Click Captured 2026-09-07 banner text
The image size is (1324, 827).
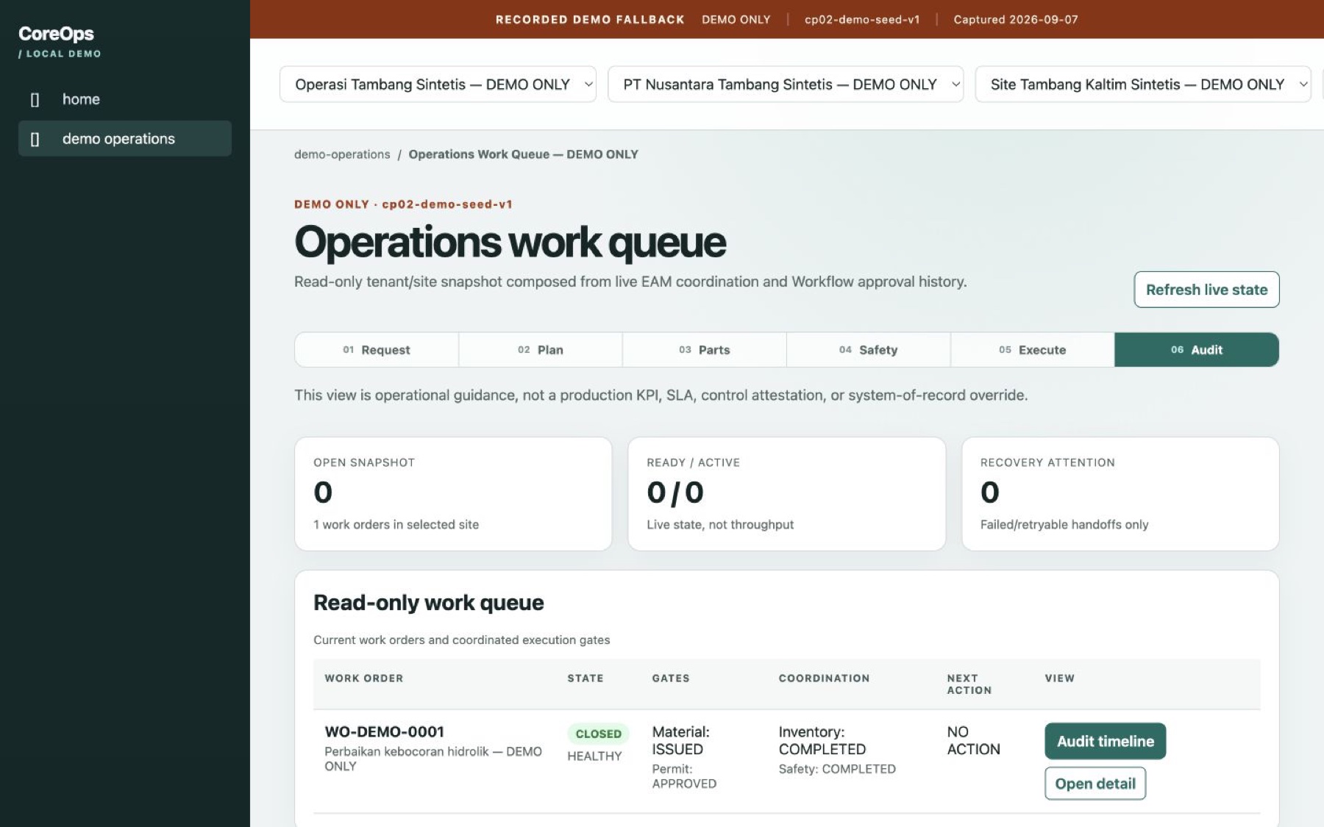click(x=1016, y=20)
